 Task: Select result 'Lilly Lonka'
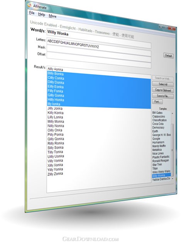point(55,117)
